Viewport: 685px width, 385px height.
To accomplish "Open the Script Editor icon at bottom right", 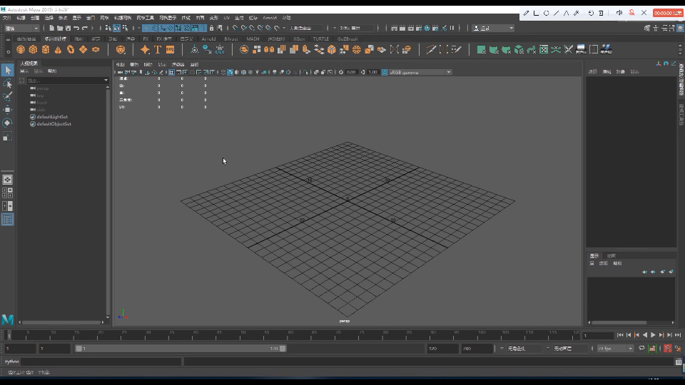I will point(678,362).
